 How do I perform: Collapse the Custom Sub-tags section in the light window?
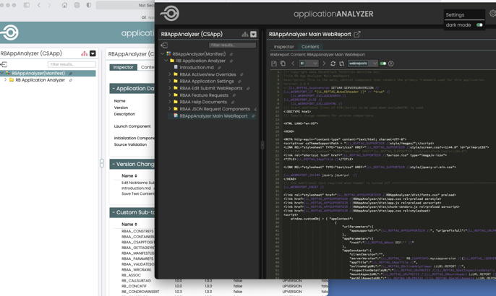114,212
